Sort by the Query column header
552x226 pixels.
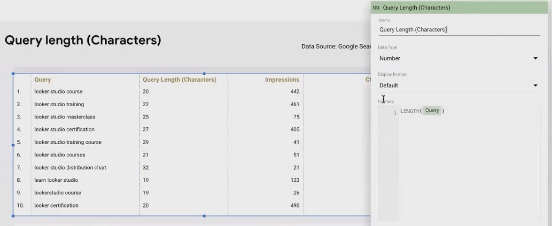point(43,79)
